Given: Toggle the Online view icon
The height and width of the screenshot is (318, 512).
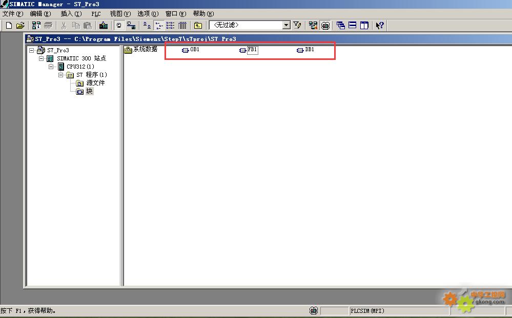Looking at the screenshot, I should 119,25.
